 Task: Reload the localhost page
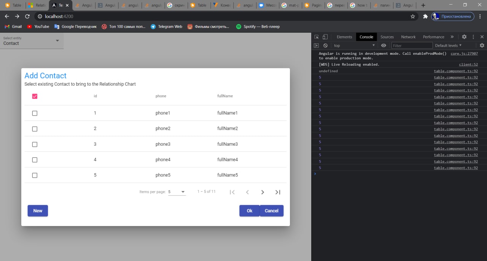pyautogui.click(x=27, y=16)
